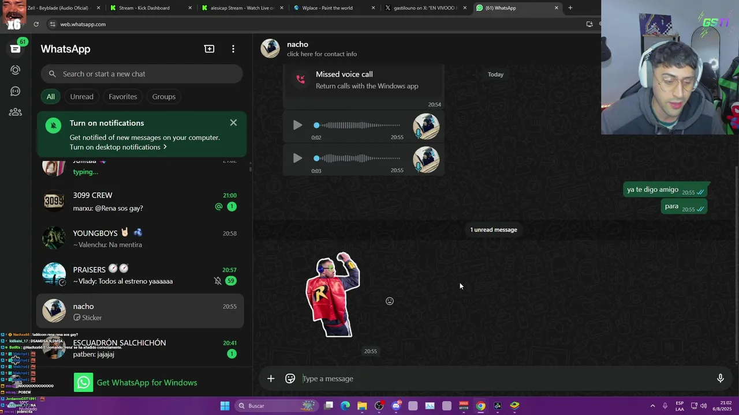
Task: Open File Explorer from taskbar
Action: [x=362, y=406]
